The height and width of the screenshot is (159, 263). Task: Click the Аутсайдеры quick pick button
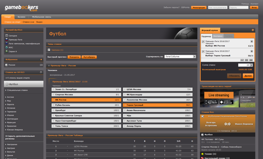pos(89,57)
